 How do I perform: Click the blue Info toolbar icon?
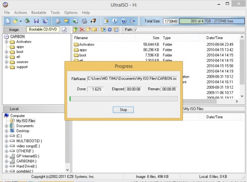114,21
